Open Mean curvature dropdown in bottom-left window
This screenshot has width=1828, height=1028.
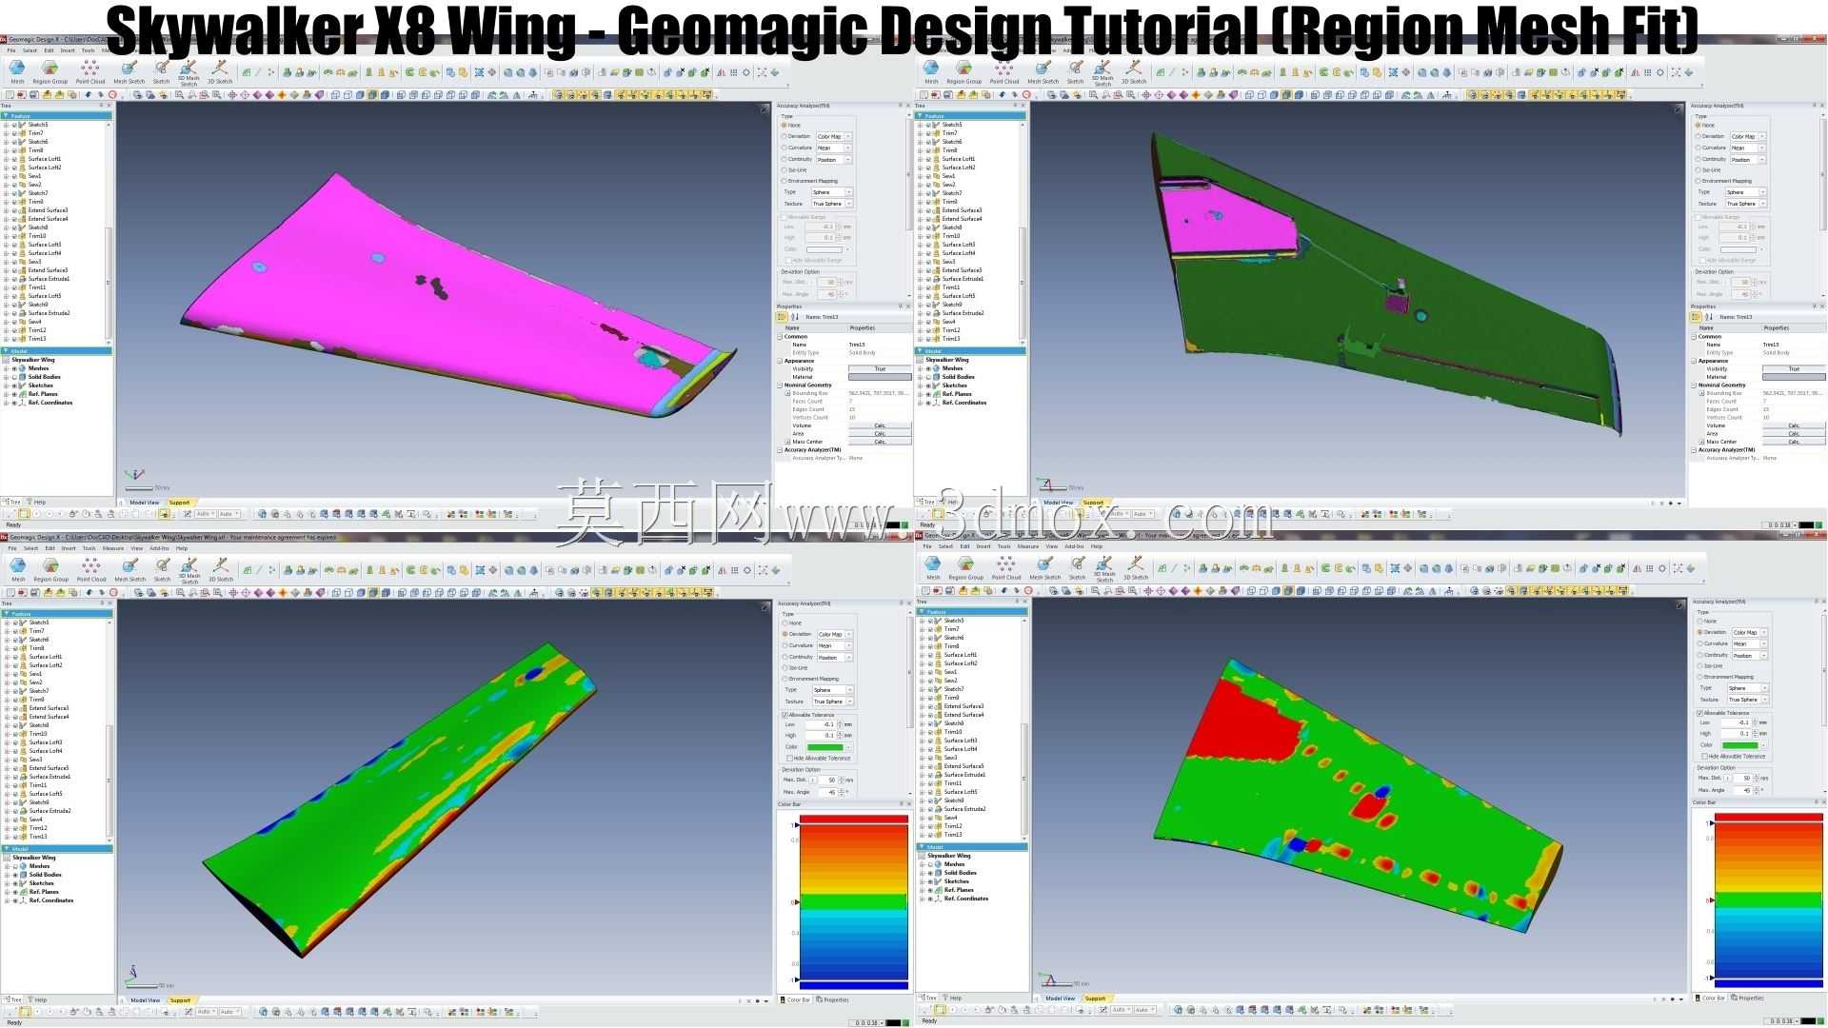point(835,645)
